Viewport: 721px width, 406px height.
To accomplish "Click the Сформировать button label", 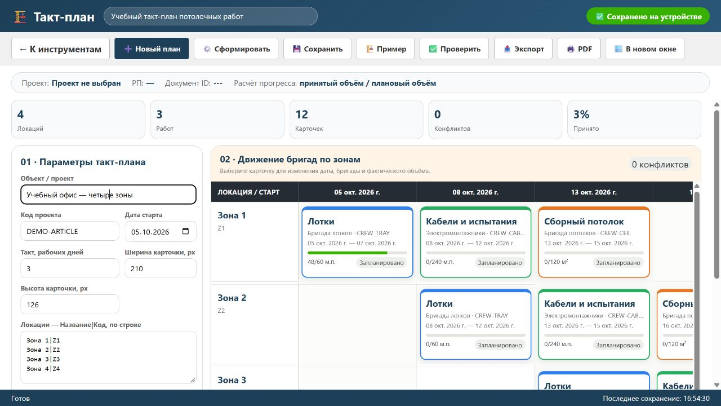I will click(242, 49).
